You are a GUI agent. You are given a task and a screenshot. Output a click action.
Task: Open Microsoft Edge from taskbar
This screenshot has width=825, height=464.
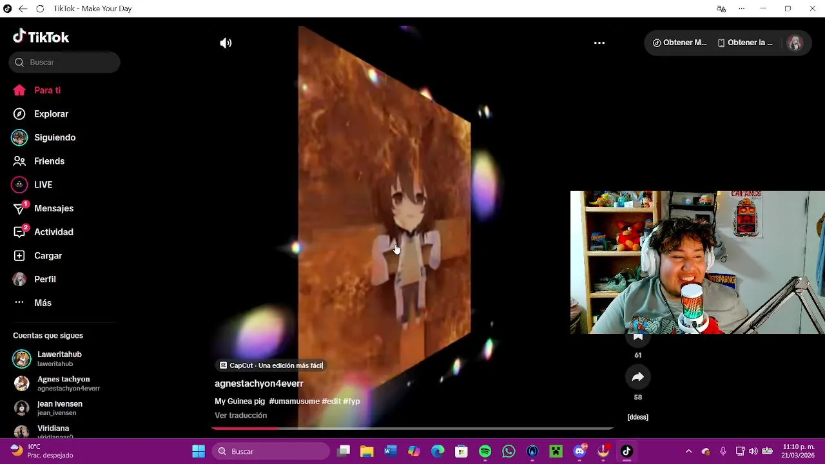[x=438, y=451]
